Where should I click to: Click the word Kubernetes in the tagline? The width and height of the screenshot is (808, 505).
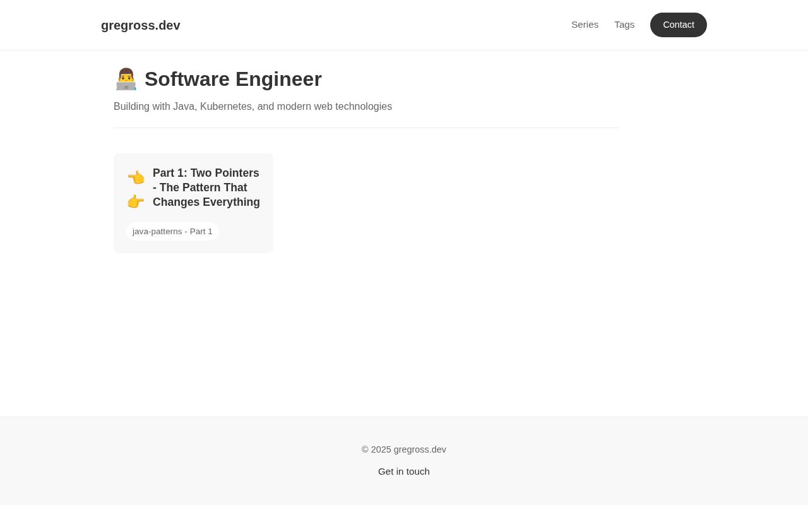(x=225, y=107)
